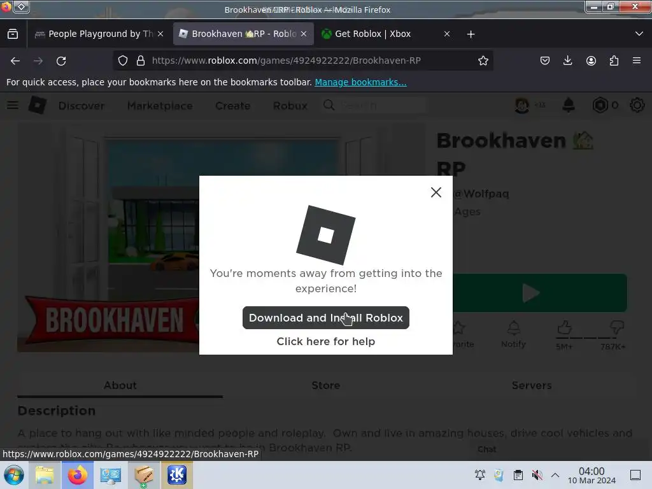Open the Firefox downloads panel
The image size is (652, 489).
(x=567, y=60)
